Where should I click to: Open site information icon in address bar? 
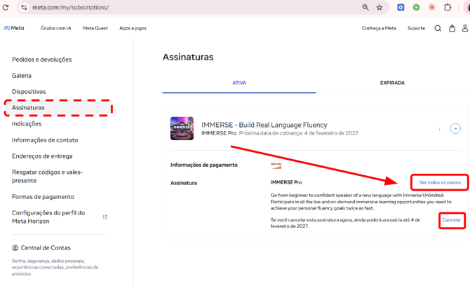click(x=24, y=7)
